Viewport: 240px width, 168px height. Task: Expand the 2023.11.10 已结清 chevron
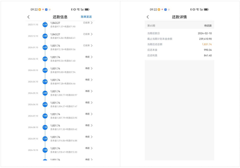click(91, 23)
